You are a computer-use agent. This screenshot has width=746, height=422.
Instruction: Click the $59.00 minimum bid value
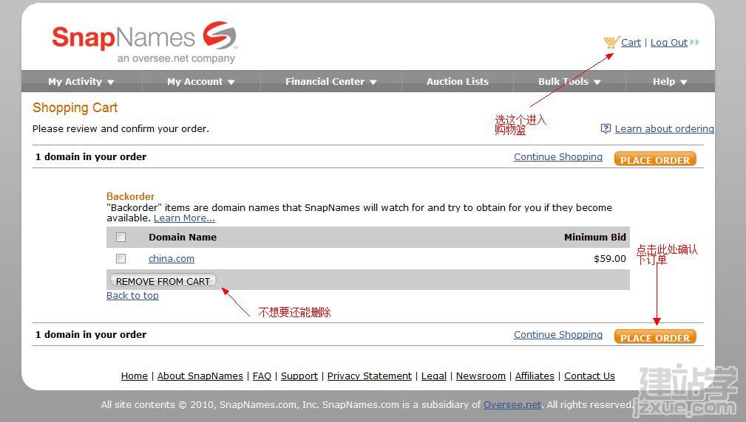(x=610, y=258)
